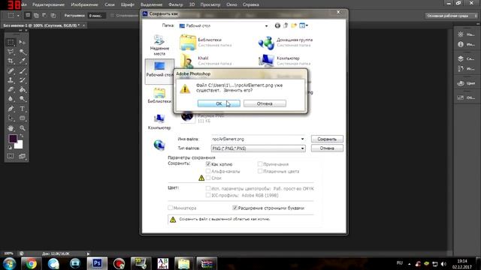This screenshot has width=481, height=270.
Task: Open the workspace switcher dropdown
Action: pos(451,16)
